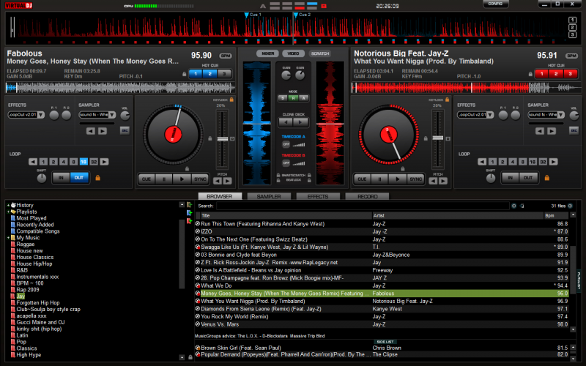This screenshot has height=366, width=586.
Task: Play the left deck track
Action: (x=182, y=179)
